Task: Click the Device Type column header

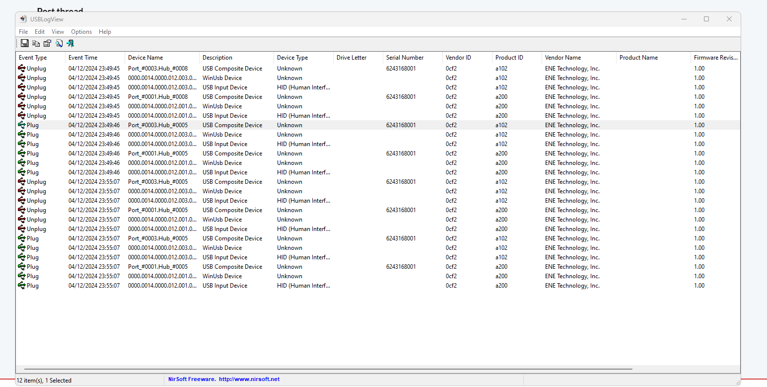Action: tap(303, 58)
